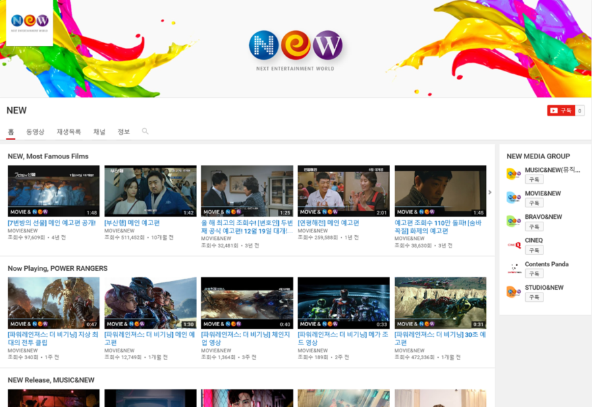Subscribe to NEW with the red 구독 button

[561, 111]
